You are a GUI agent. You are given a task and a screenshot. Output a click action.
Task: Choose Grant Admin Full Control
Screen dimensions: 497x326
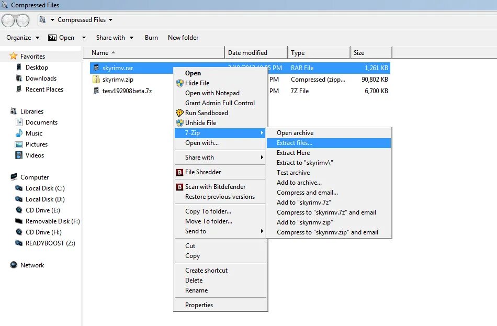click(x=221, y=103)
